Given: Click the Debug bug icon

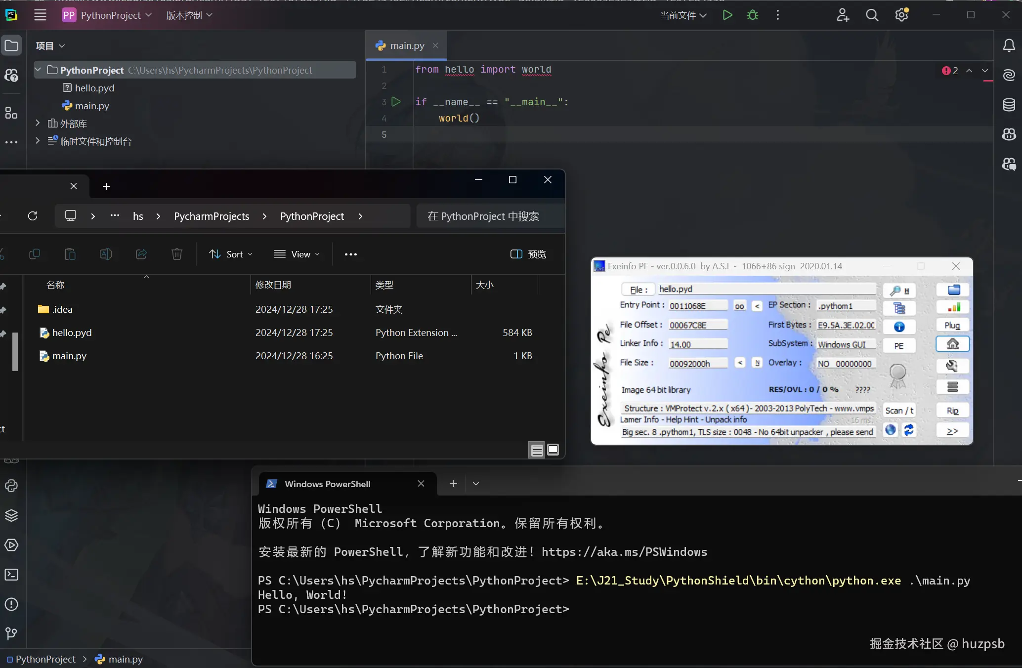Looking at the screenshot, I should 752,15.
